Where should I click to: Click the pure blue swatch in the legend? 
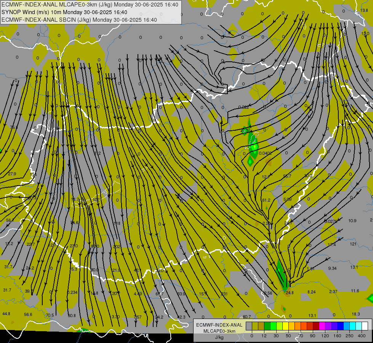tap(341, 326)
